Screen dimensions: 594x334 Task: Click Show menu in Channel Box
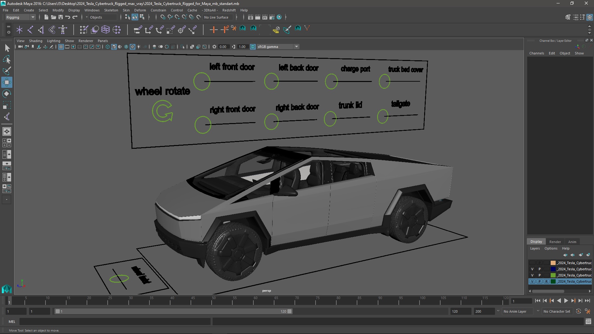[x=579, y=53]
